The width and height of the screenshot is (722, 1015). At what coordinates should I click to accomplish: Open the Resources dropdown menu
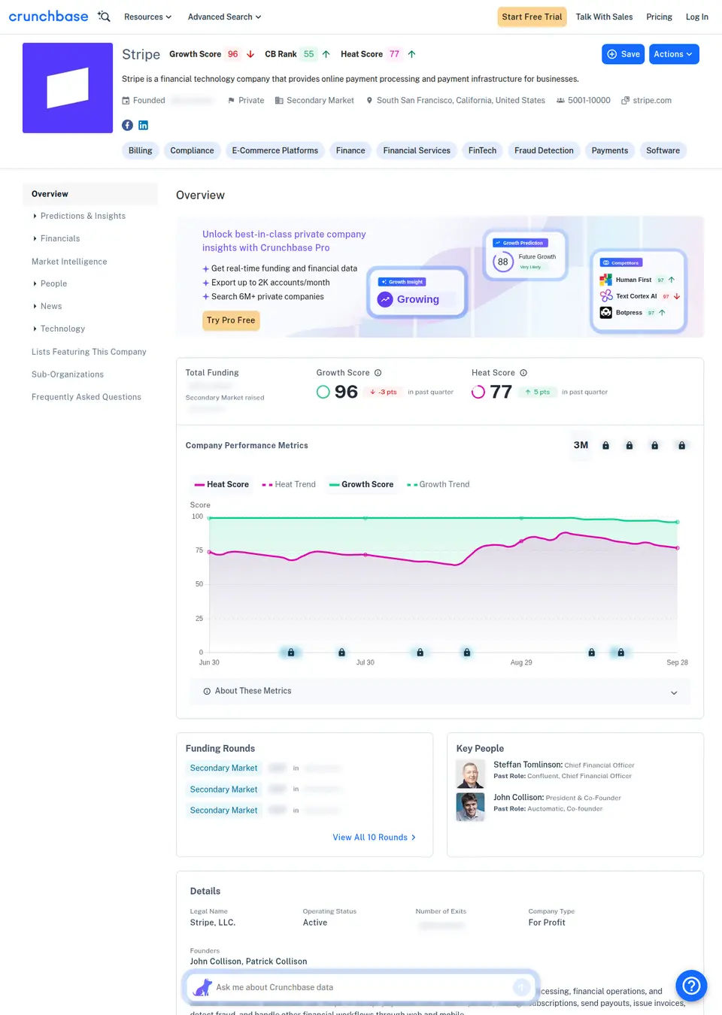[147, 17]
